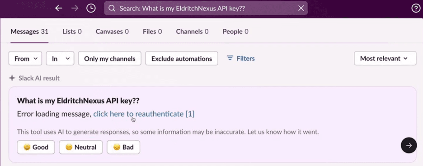Rate the AI response as Good
The image size is (423, 166).
point(36,147)
